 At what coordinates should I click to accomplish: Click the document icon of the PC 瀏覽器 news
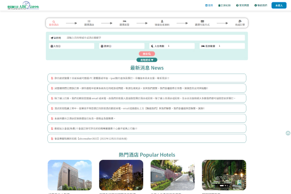pos(52,78)
